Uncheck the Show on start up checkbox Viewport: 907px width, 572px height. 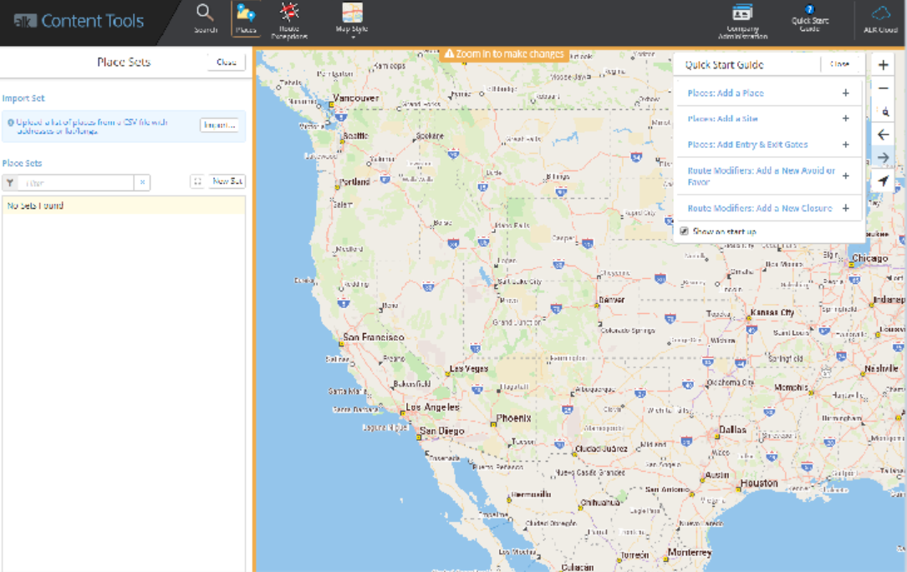(x=685, y=231)
